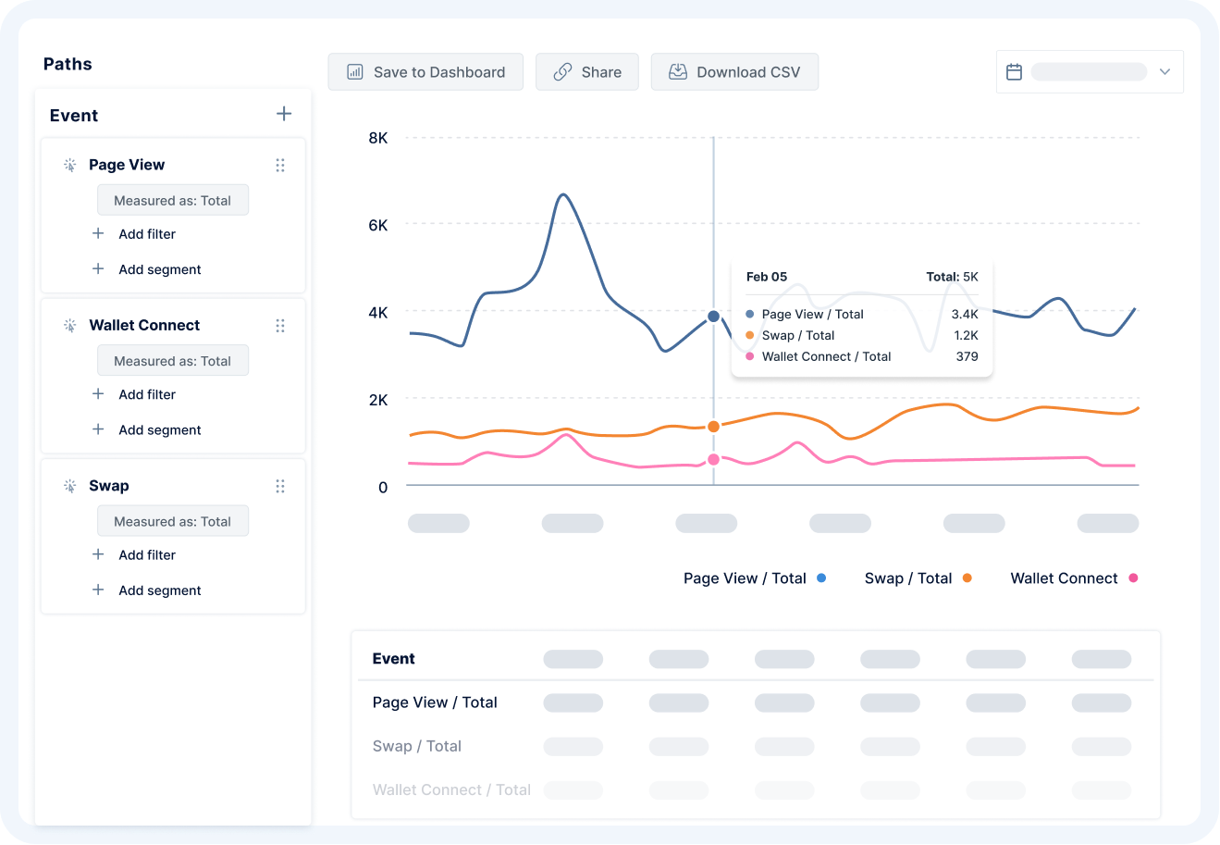Add segment to Wallet Connect event
1220x845 pixels.
160,429
